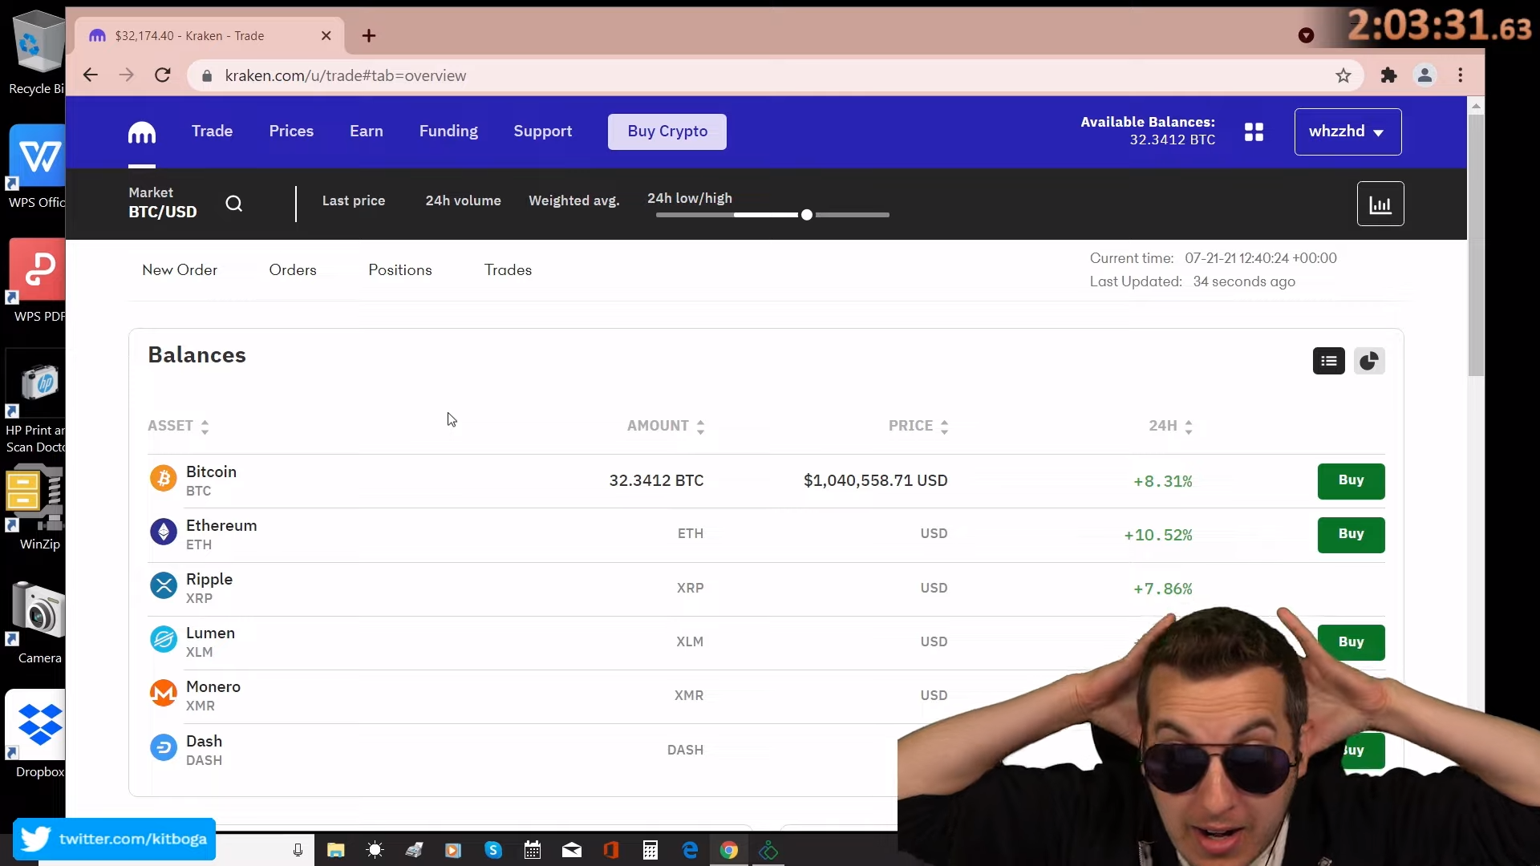Open the BTC/USD market selector
1540x866 pixels.
tap(163, 203)
